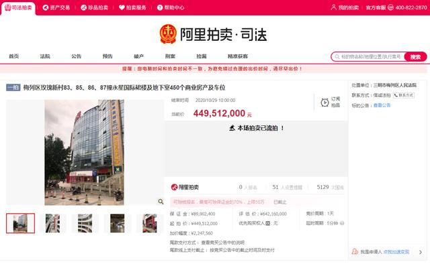Click into the search input field
This screenshot has width=430, height=266.
[368, 56]
